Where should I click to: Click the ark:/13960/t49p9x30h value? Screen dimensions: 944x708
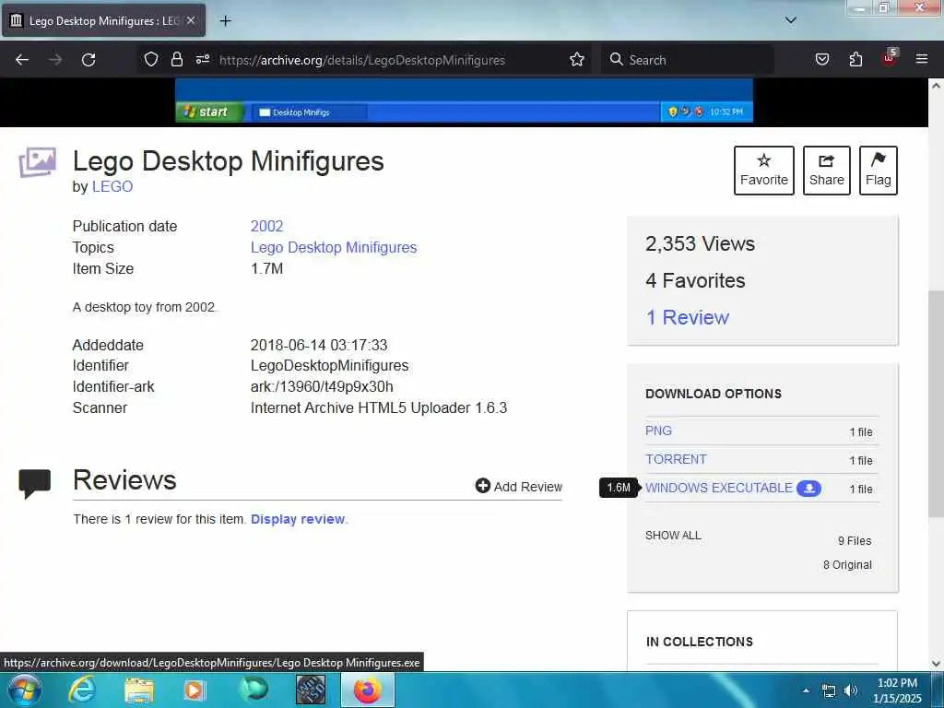coord(322,386)
